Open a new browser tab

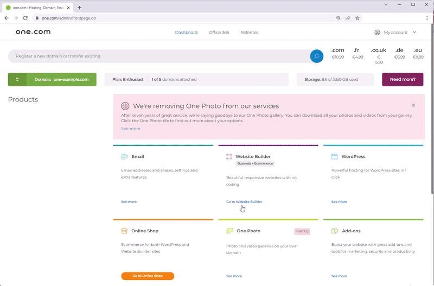click(79, 8)
